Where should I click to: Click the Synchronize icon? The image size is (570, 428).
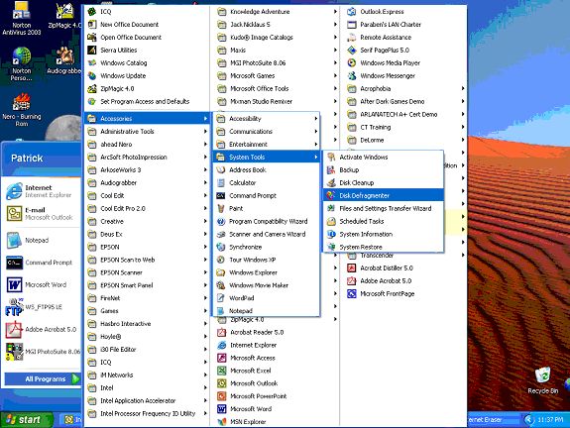221,247
